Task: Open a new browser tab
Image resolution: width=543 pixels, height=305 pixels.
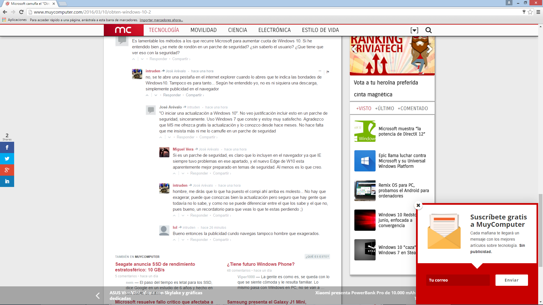Action: (63, 4)
